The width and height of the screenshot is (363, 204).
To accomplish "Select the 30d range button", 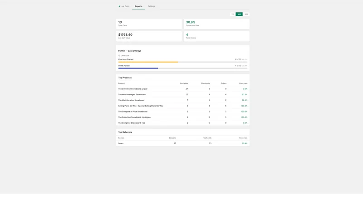I will [239, 14].
